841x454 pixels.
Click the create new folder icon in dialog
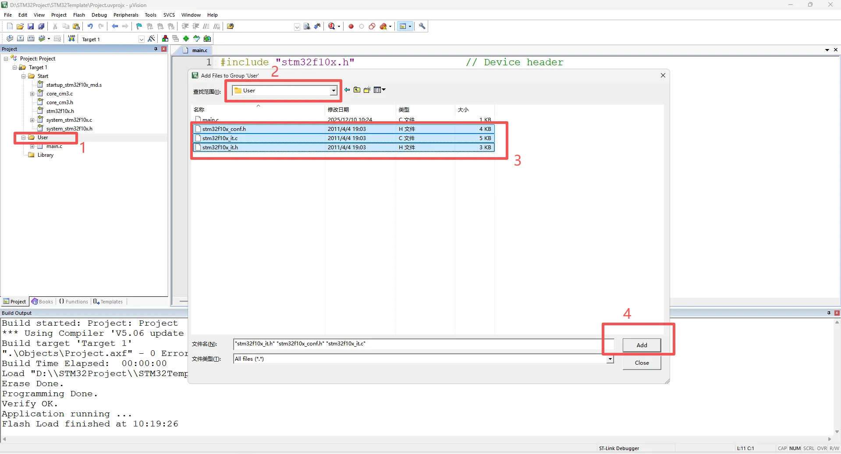(x=367, y=90)
